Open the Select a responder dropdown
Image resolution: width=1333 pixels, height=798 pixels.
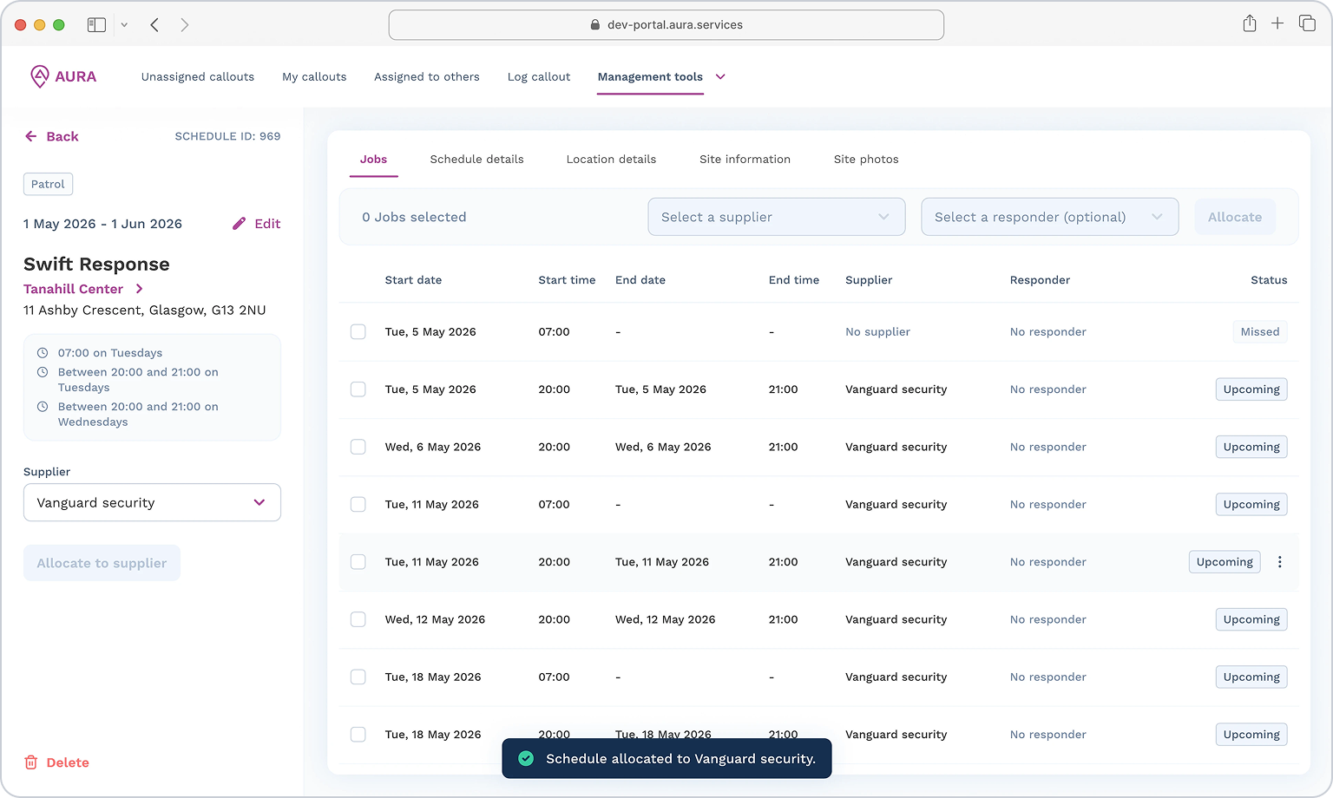coord(1050,217)
